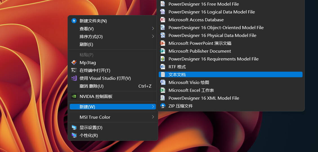Expand the 排序方式(O) submenu arrow
The width and height of the screenshot is (318, 152).
pos(153,37)
